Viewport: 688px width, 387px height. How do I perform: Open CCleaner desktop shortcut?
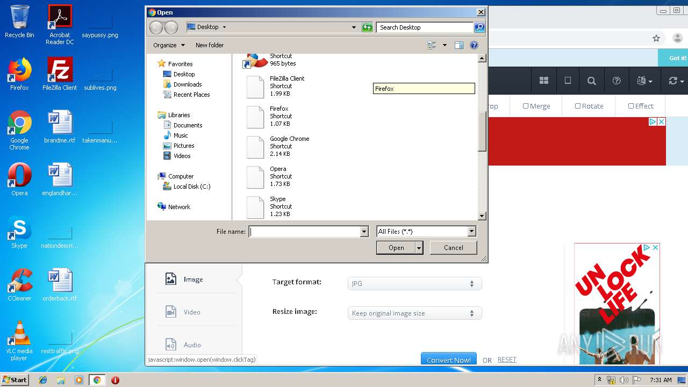(x=19, y=285)
